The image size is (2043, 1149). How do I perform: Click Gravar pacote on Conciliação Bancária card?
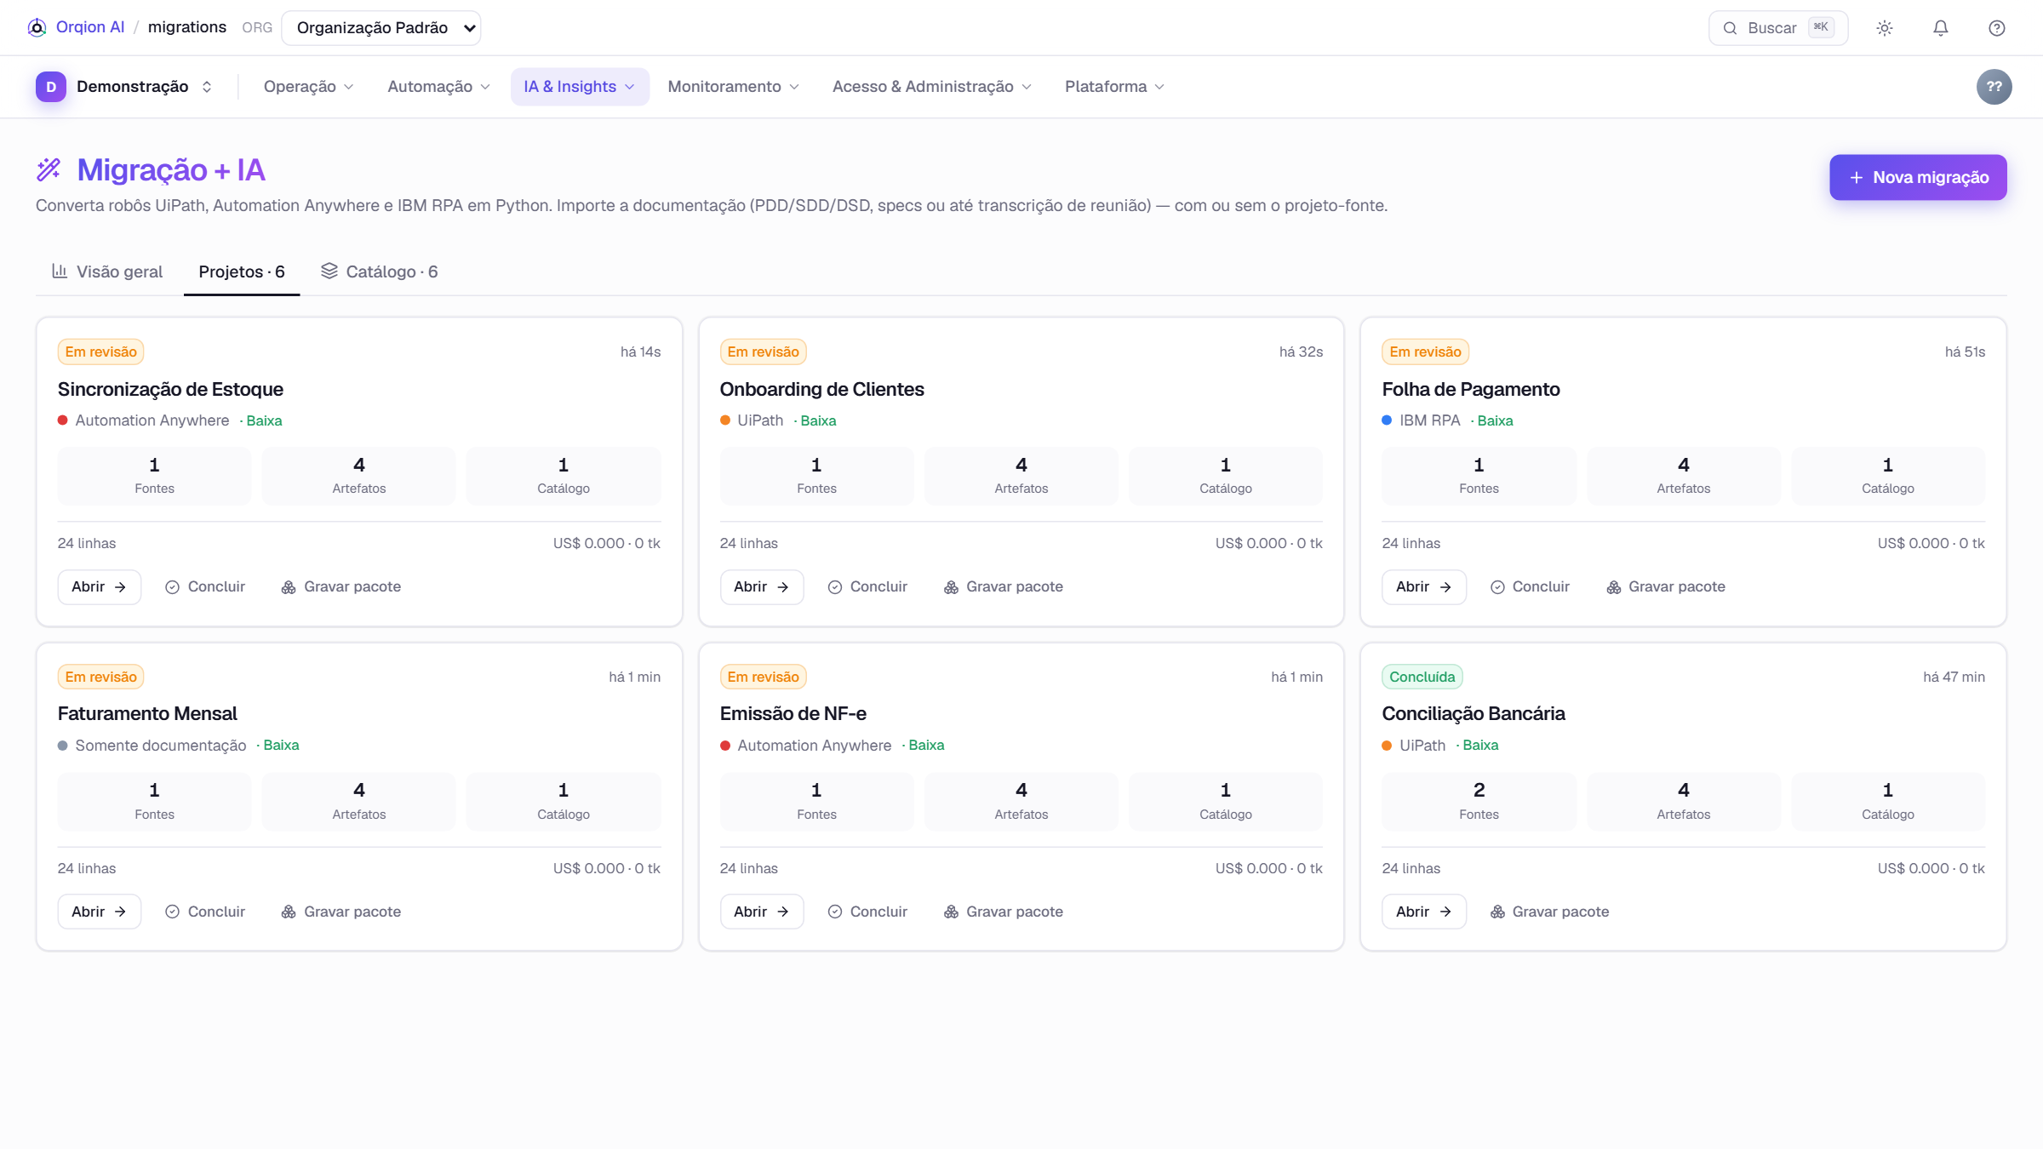(1549, 912)
